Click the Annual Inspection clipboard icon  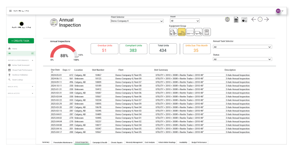coord(54,22)
